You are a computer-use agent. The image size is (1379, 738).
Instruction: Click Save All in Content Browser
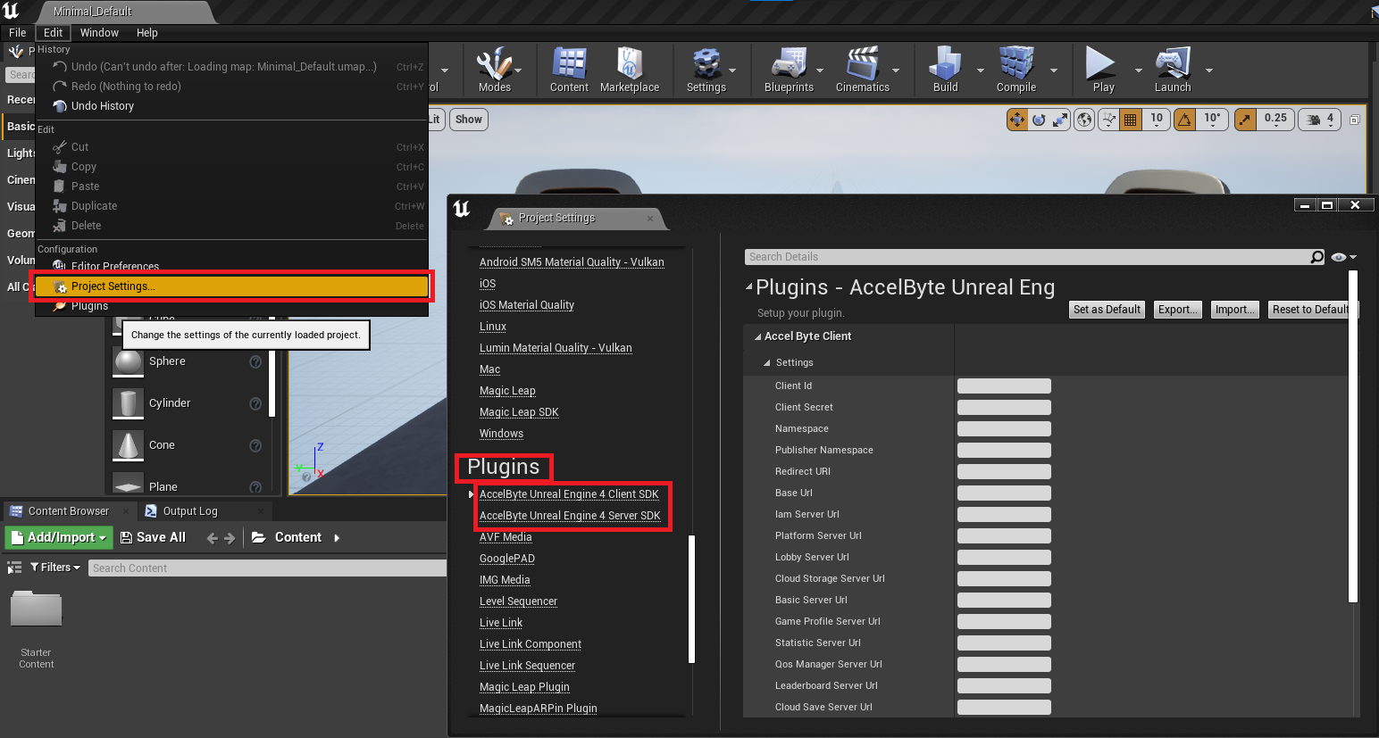click(153, 537)
